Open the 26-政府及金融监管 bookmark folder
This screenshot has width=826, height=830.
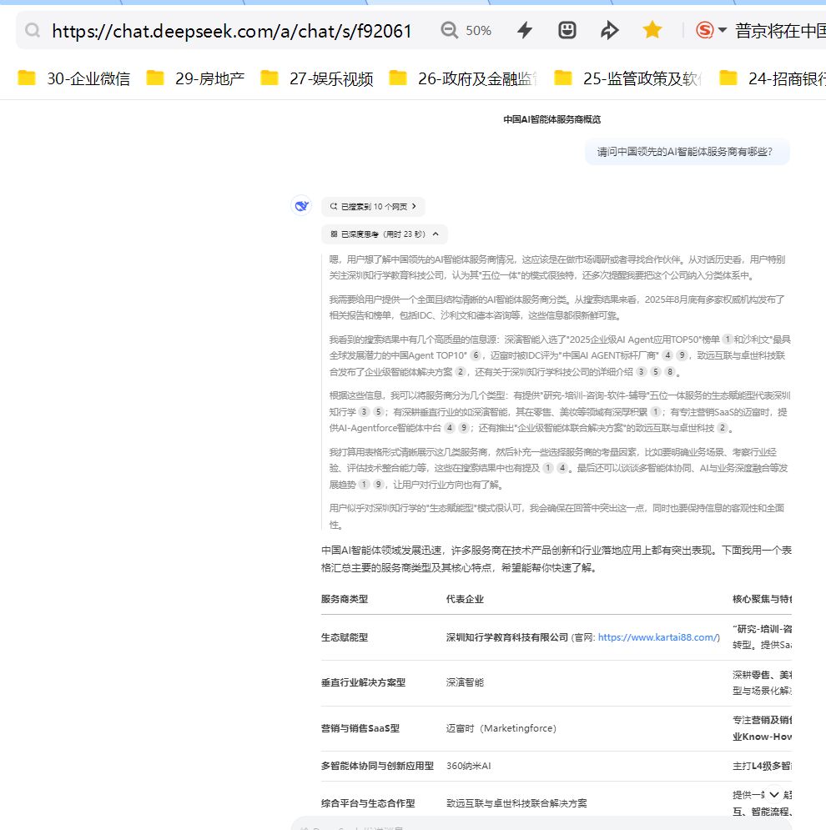[x=463, y=78]
